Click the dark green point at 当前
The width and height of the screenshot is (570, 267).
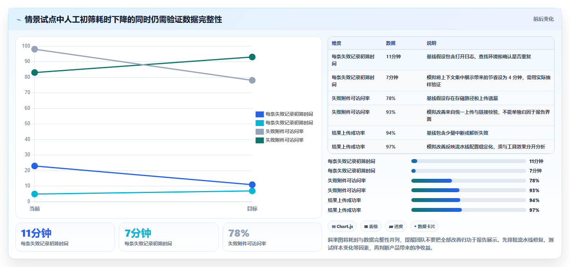click(x=35, y=72)
